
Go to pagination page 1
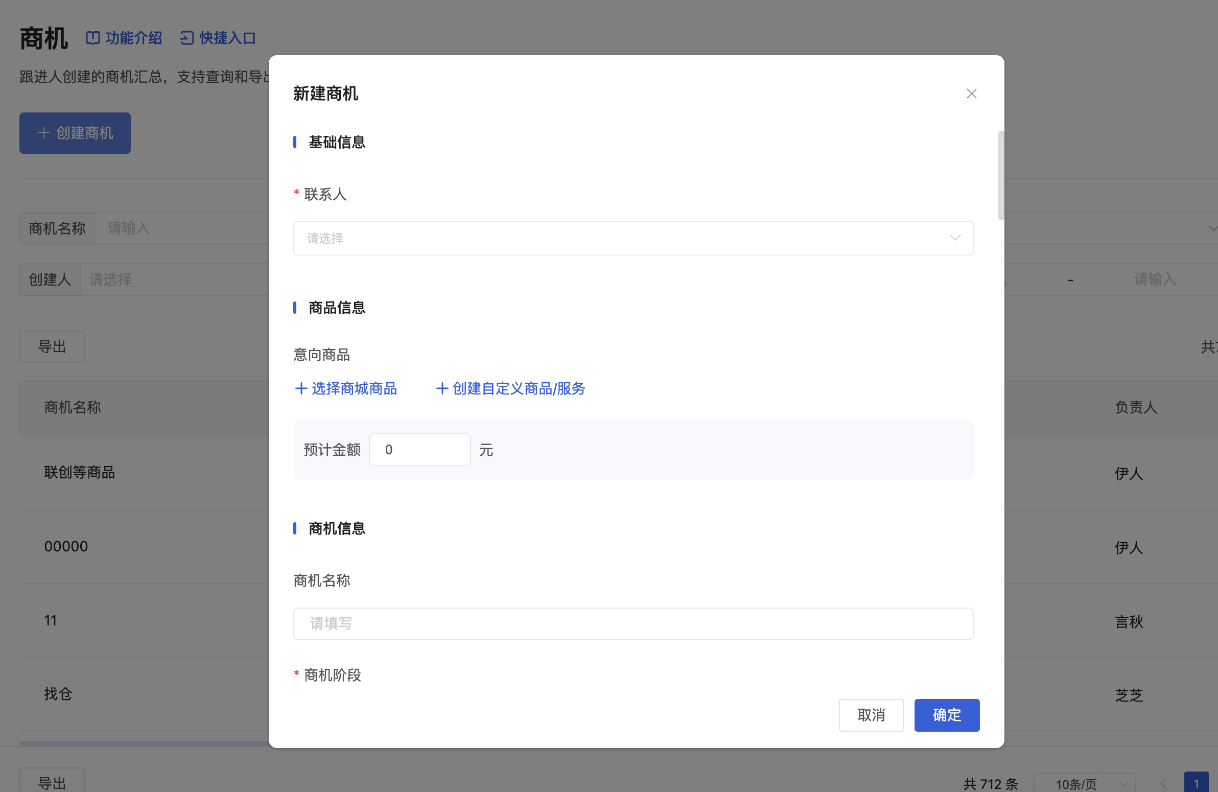pyautogui.click(x=1196, y=783)
